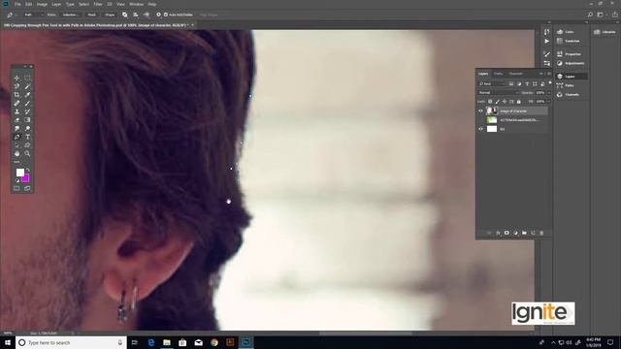621x349 pixels.
Task: Open the Edit Toolbar three-dots button
Action: [16, 162]
